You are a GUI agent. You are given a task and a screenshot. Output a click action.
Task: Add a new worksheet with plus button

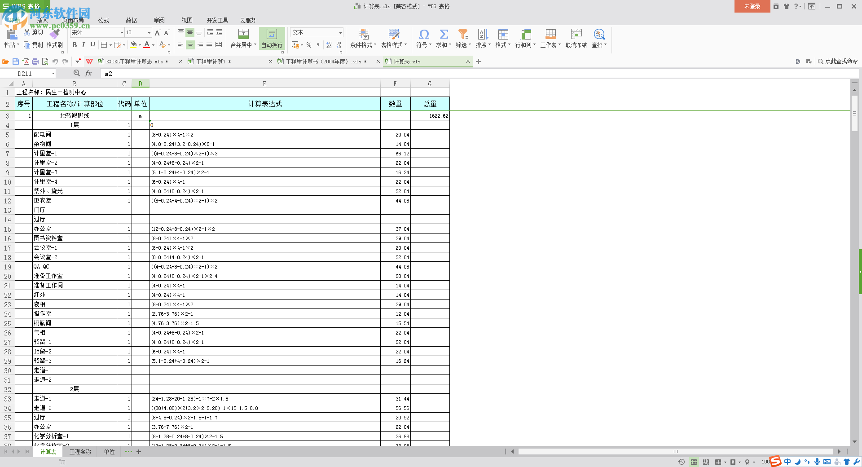pos(139,452)
